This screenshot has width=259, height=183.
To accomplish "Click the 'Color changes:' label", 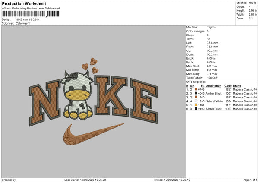I will click(x=196, y=31).
